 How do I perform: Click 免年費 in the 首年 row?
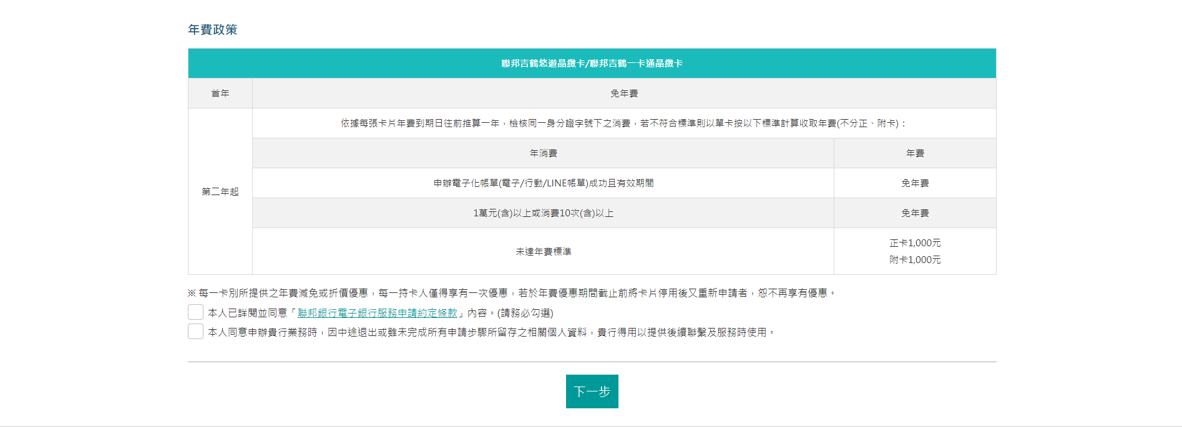click(624, 94)
